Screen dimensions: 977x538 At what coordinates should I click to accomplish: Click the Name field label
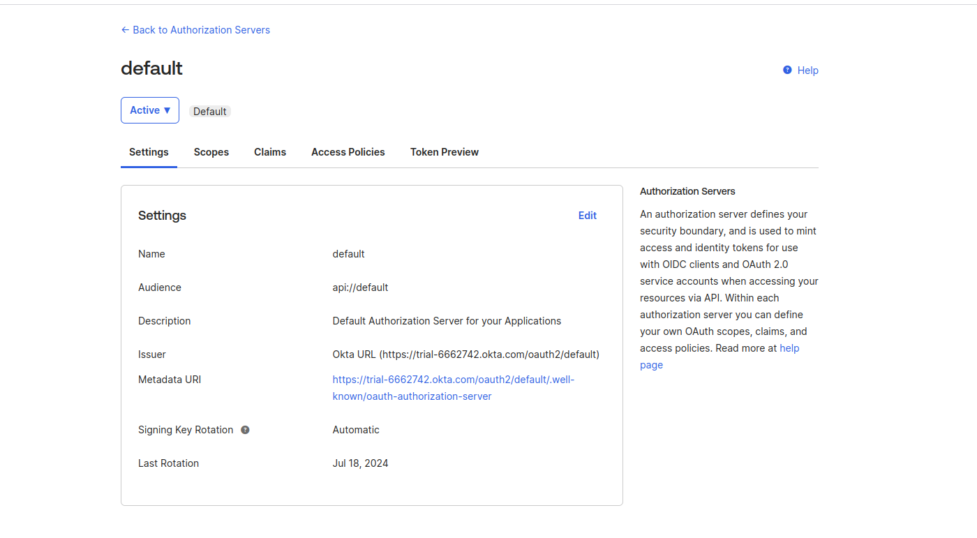(151, 254)
